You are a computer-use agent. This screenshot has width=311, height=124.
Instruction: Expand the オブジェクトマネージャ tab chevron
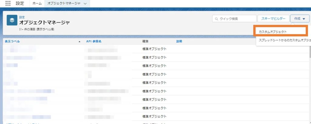coord(85,4)
